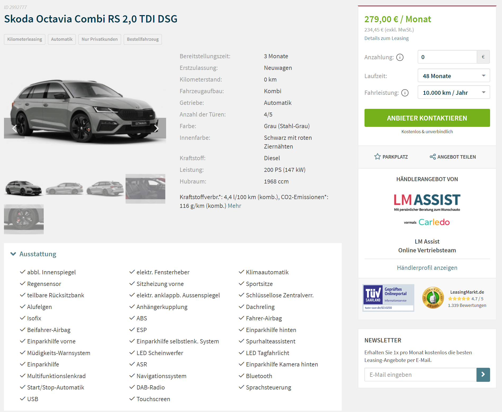Open the Fahrleistung 10.000 km / Jahr dropdown

pyautogui.click(x=454, y=92)
